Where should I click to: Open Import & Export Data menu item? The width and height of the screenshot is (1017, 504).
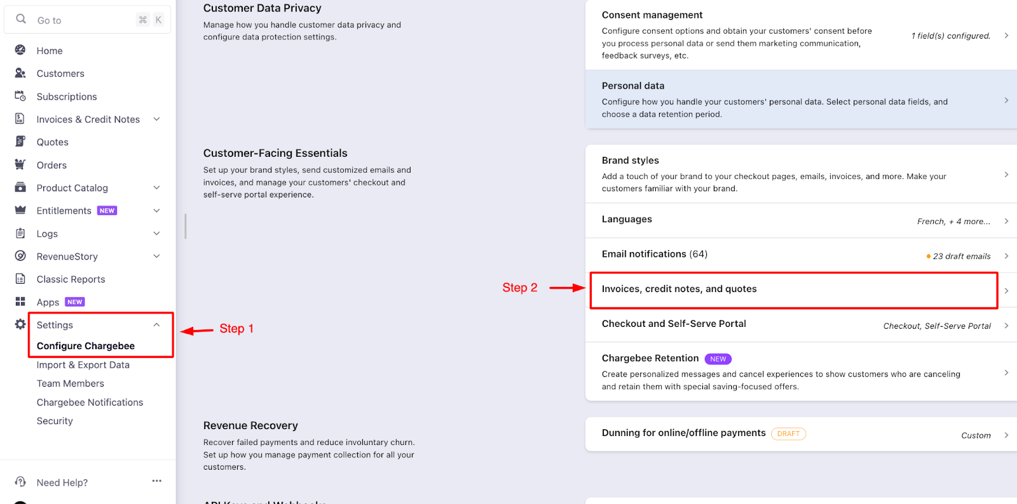(83, 365)
